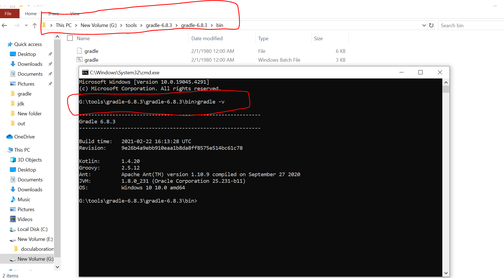Open Desktop under This PC

click(27, 170)
